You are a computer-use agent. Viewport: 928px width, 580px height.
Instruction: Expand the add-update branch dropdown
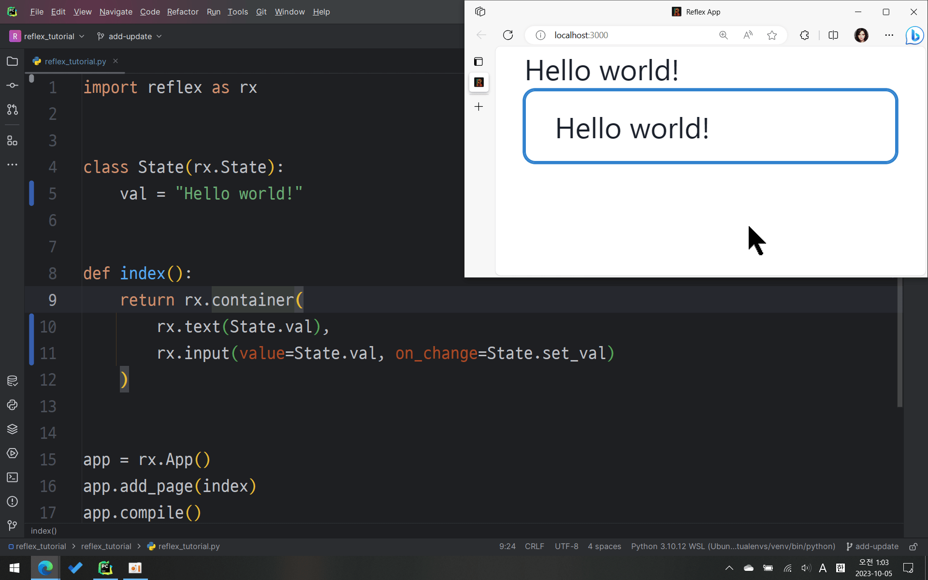[130, 36]
